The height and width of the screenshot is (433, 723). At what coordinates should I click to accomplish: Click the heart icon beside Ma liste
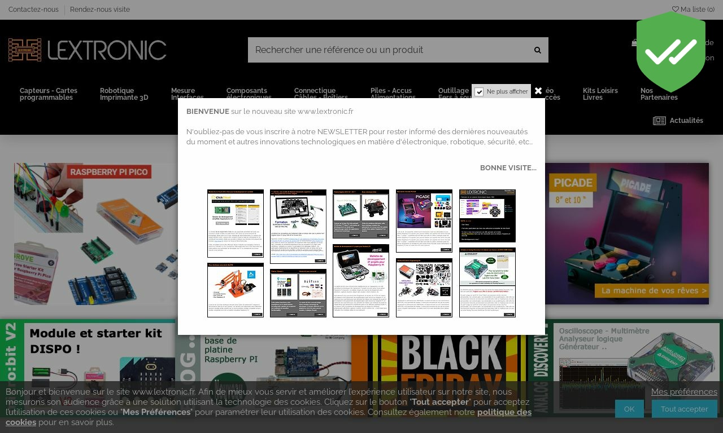click(676, 9)
